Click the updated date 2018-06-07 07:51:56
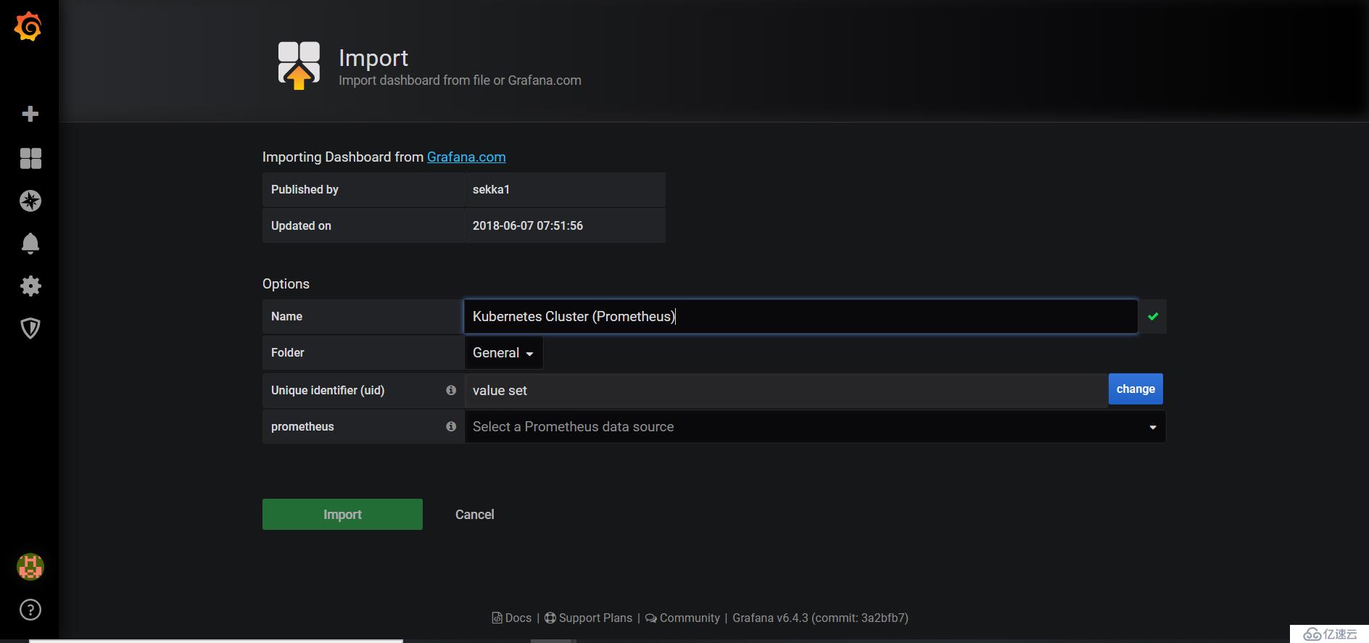The image size is (1369, 643). click(528, 225)
